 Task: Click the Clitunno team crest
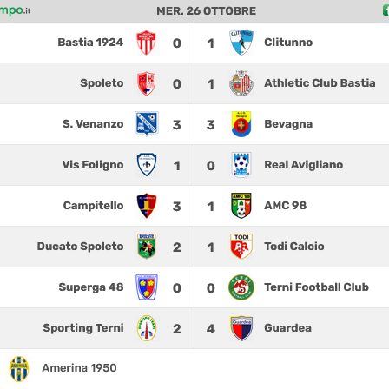point(241,42)
